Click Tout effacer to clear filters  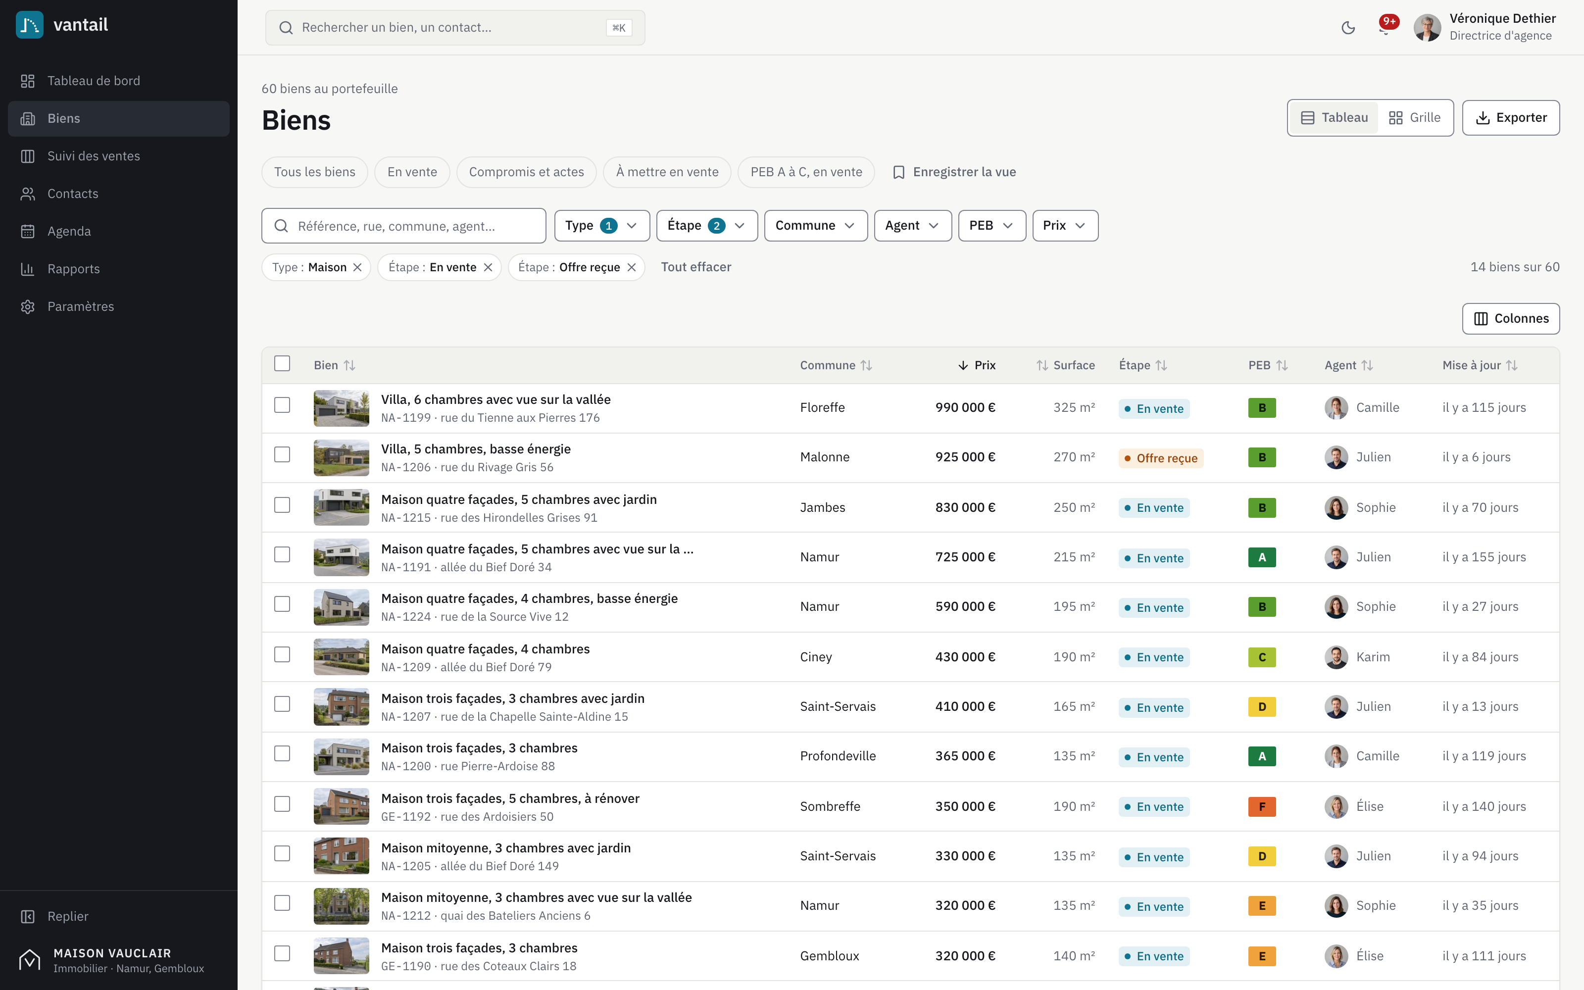tap(696, 267)
